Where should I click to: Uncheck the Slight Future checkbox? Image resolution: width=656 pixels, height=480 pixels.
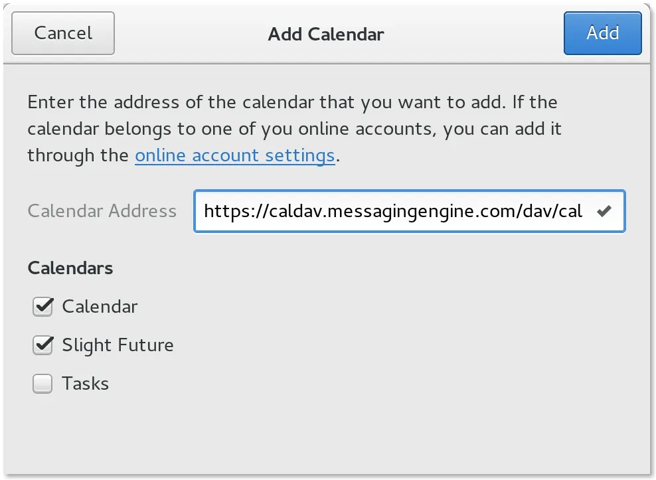[x=42, y=345]
